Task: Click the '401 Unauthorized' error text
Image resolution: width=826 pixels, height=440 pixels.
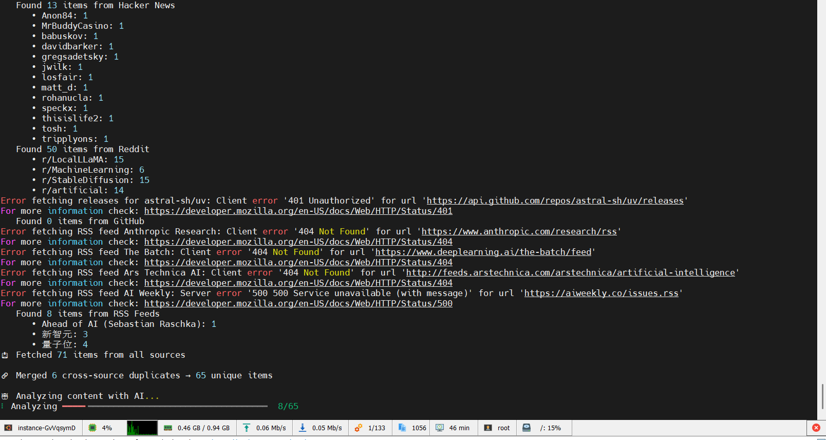Action: (329, 200)
